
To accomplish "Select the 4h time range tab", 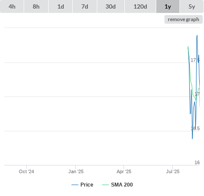I will click(x=12, y=6).
